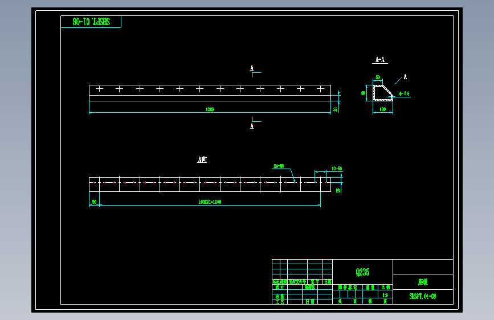Select the 1200 length dimension text
The image size is (494, 320).
(210, 109)
